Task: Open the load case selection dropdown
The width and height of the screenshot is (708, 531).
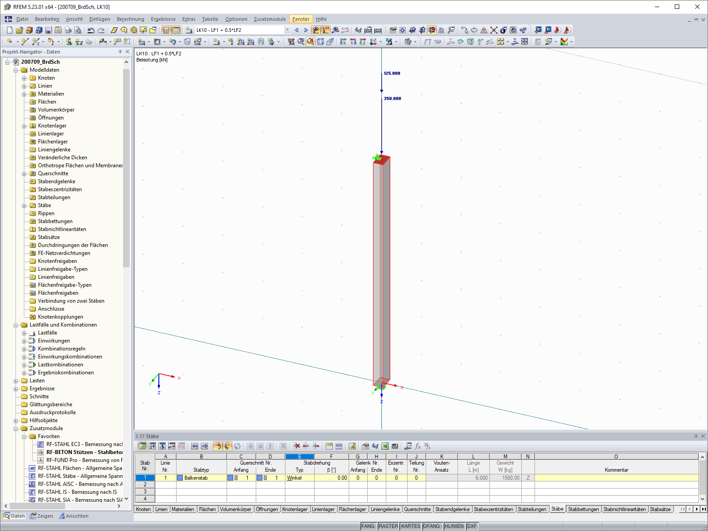Action: pos(287,30)
